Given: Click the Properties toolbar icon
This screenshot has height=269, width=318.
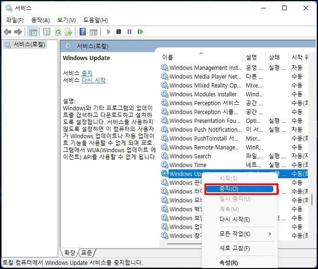Looking at the screenshot, I should [47, 32].
